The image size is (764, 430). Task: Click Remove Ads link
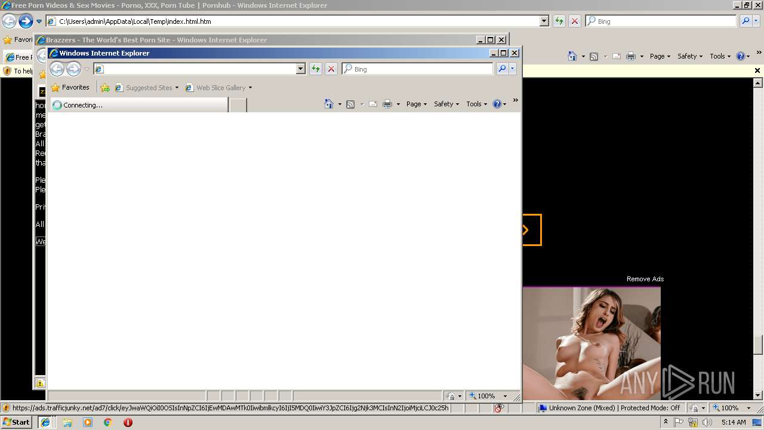pyautogui.click(x=645, y=279)
